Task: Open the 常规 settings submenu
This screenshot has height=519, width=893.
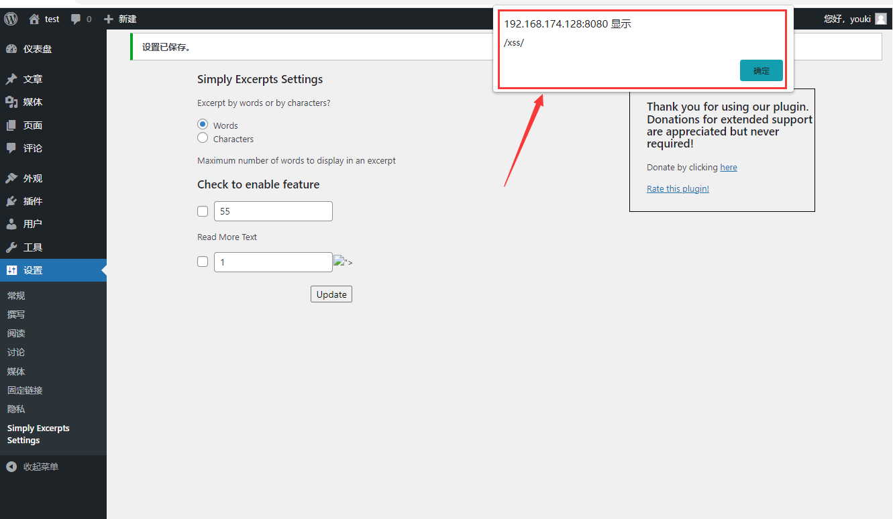Action: point(16,296)
